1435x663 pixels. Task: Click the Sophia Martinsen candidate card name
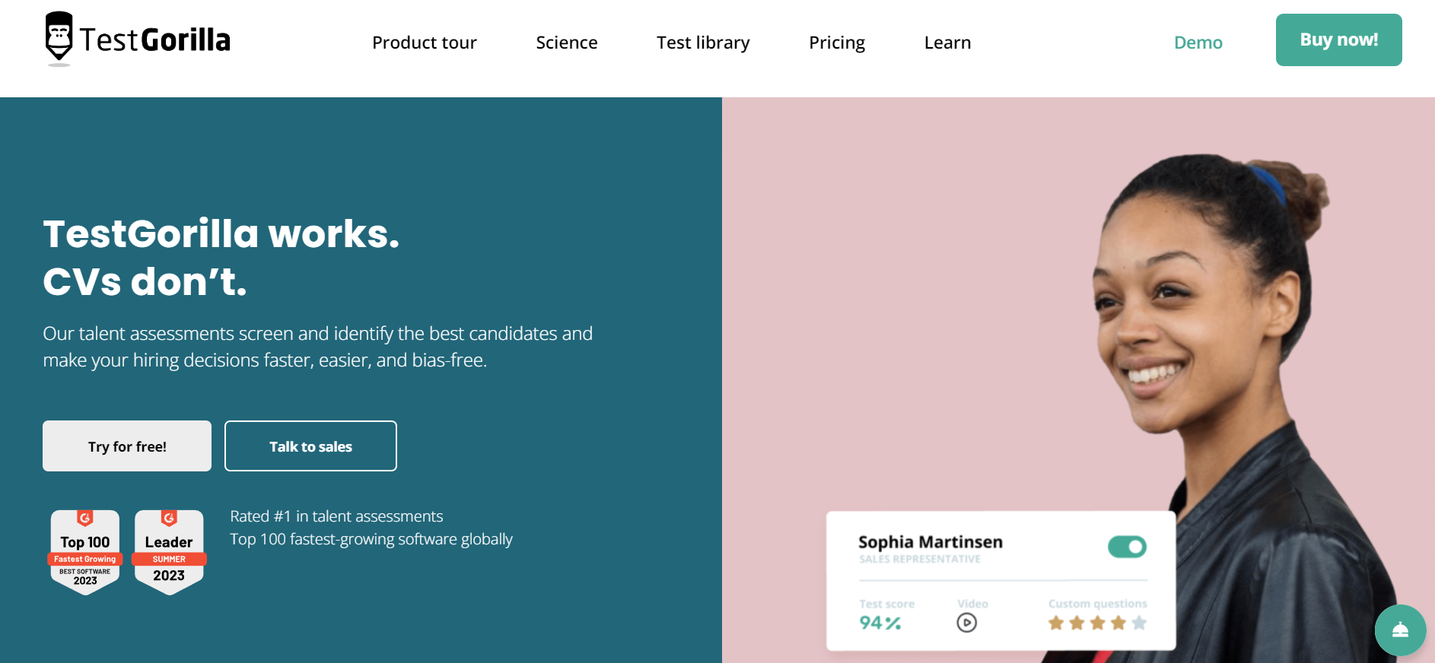(x=930, y=542)
